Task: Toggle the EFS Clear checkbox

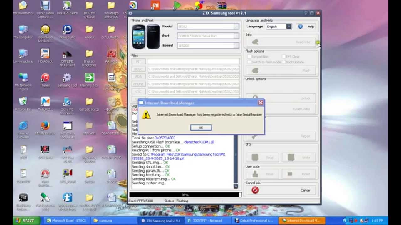Action: pyautogui.click(x=284, y=57)
